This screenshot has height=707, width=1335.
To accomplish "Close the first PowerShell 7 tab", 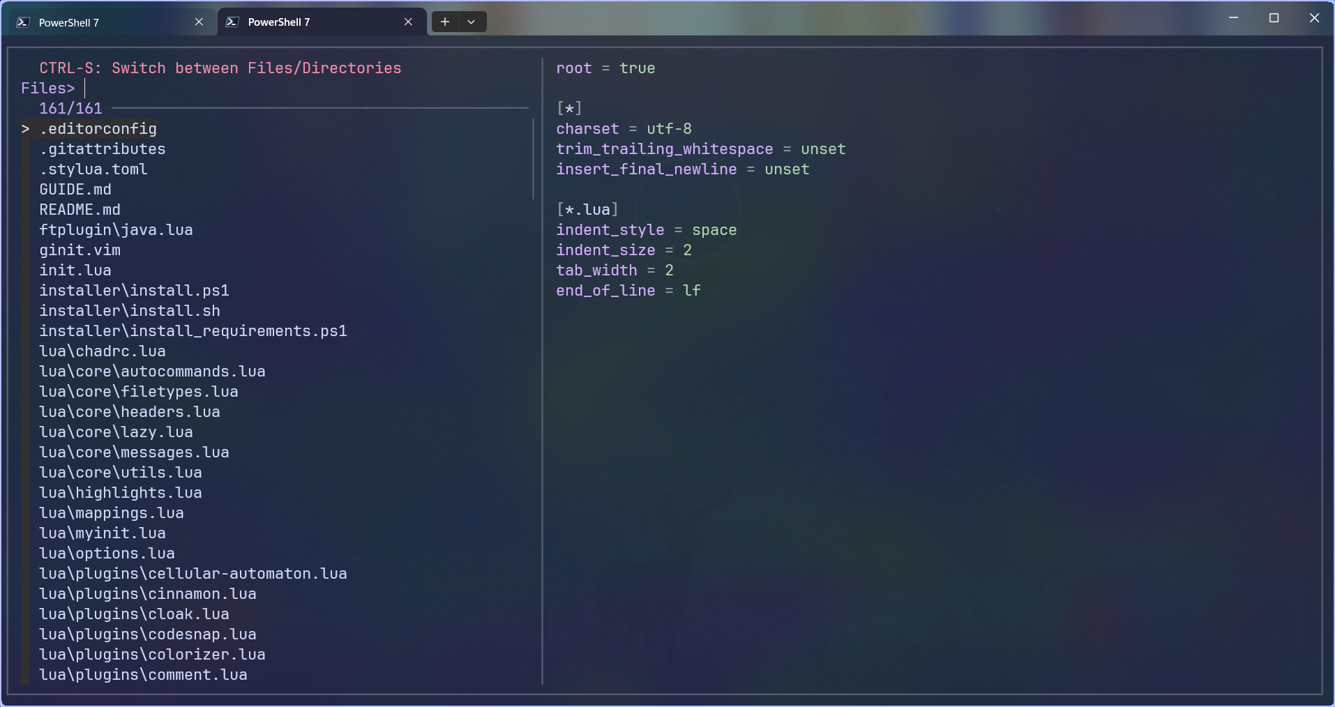I will click(x=199, y=22).
